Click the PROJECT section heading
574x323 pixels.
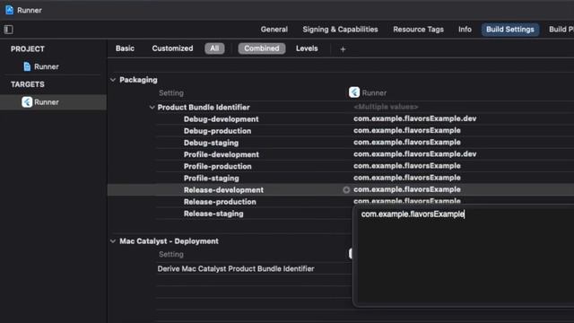[28, 49]
